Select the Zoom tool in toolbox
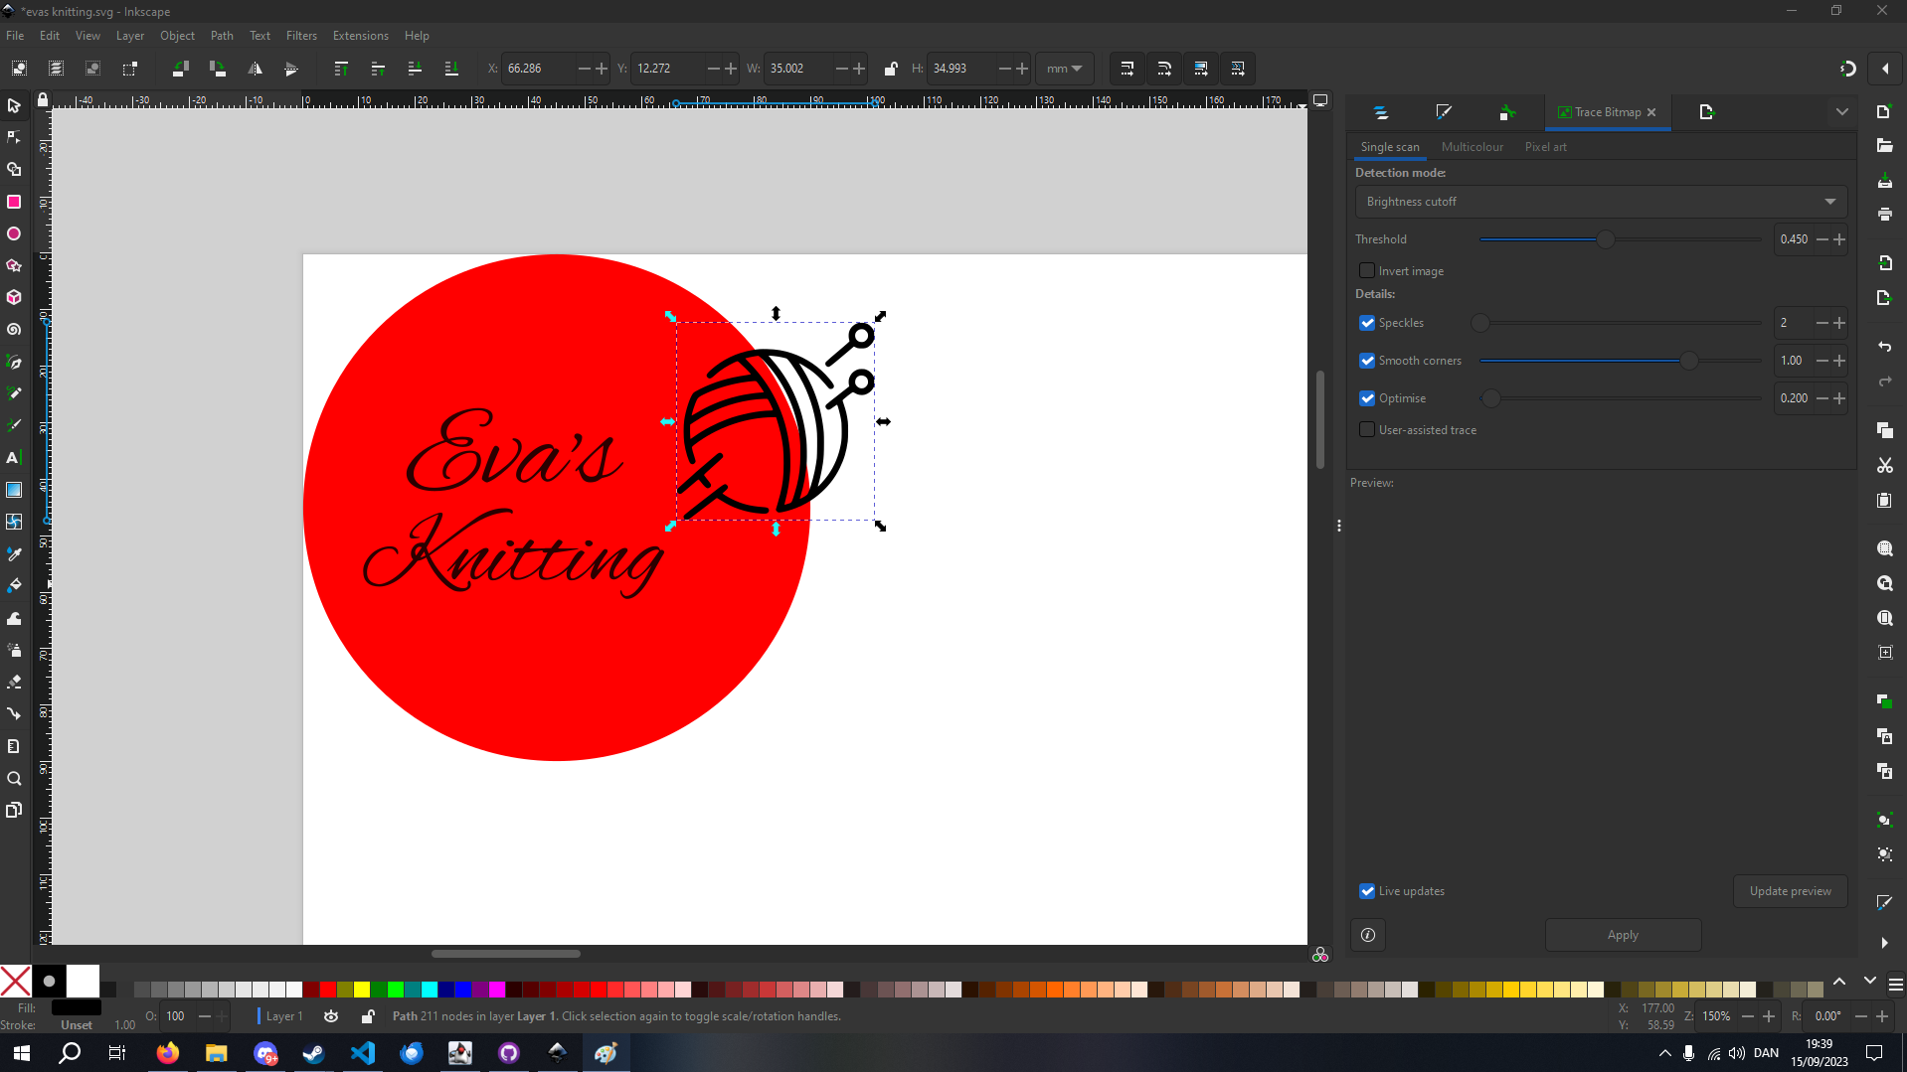1907x1072 pixels. click(x=14, y=778)
